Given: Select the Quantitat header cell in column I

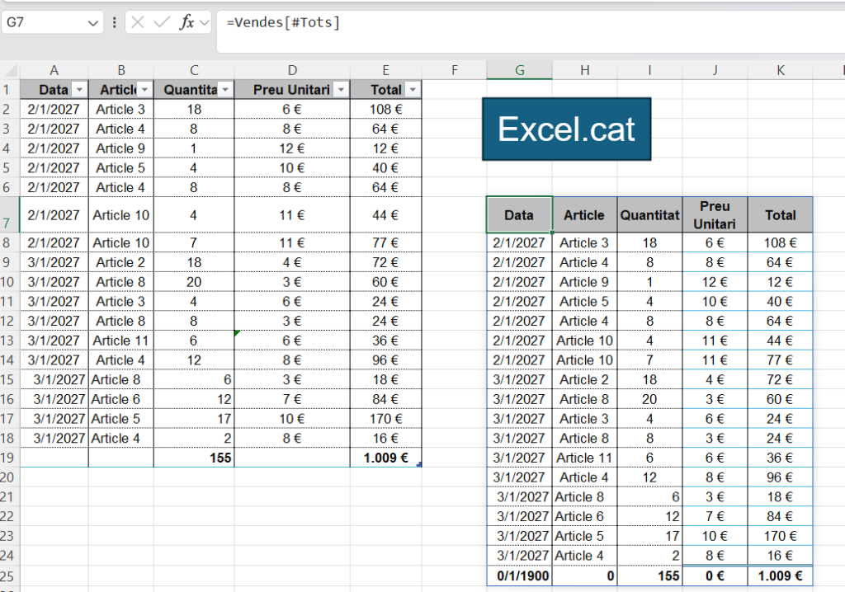Looking at the screenshot, I should tap(650, 215).
